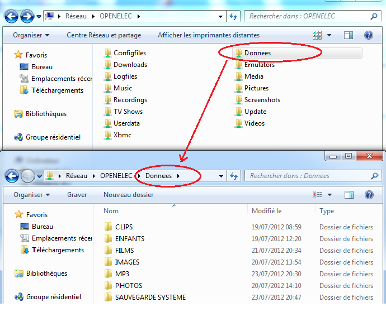386x336 pixels.
Task: Open address history dropdown in the Donnees window
Action: (x=222, y=176)
